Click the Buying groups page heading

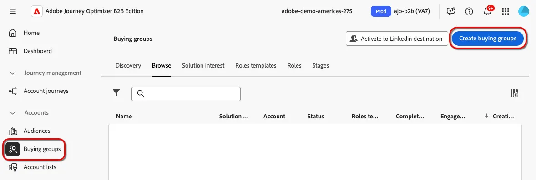click(133, 39)
